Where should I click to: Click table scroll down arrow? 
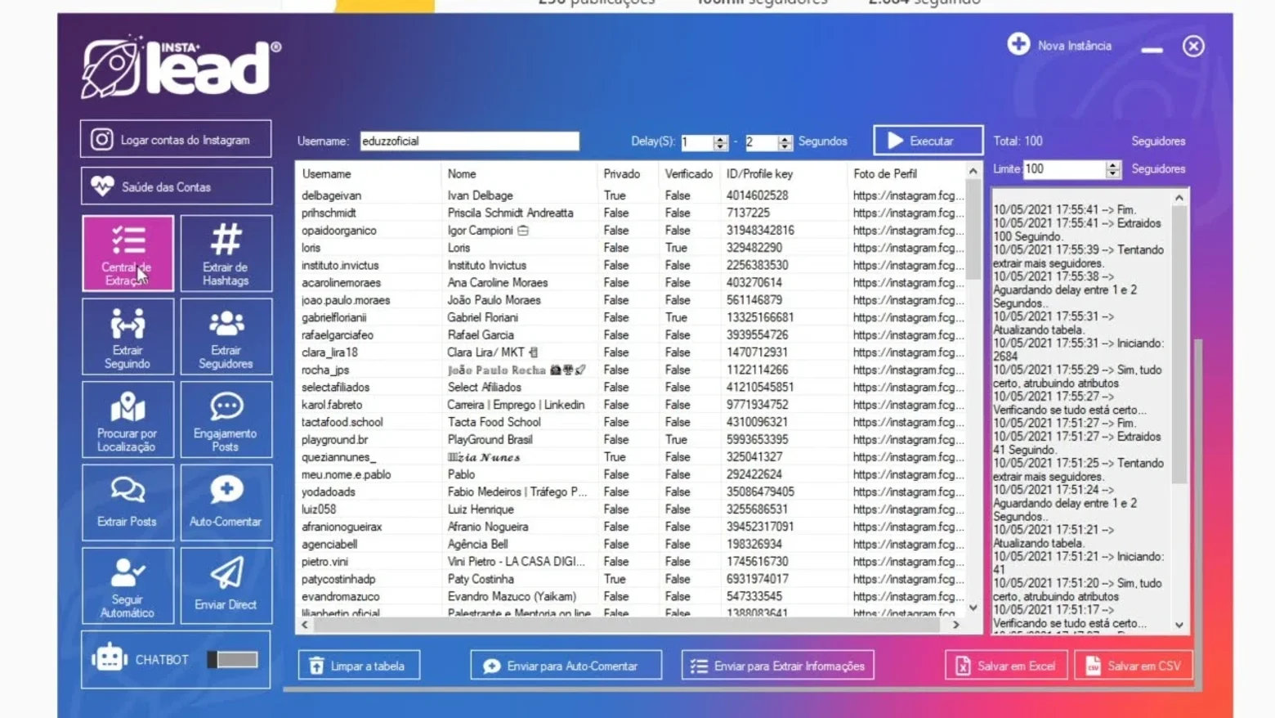click(x=973, y=608)
